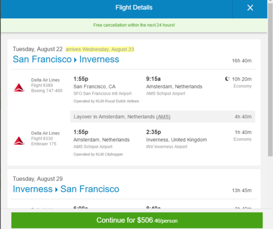273x229 pixels.
Task: Click Boeing 747-400 aircraft text
Action: (x=47, y=91)
